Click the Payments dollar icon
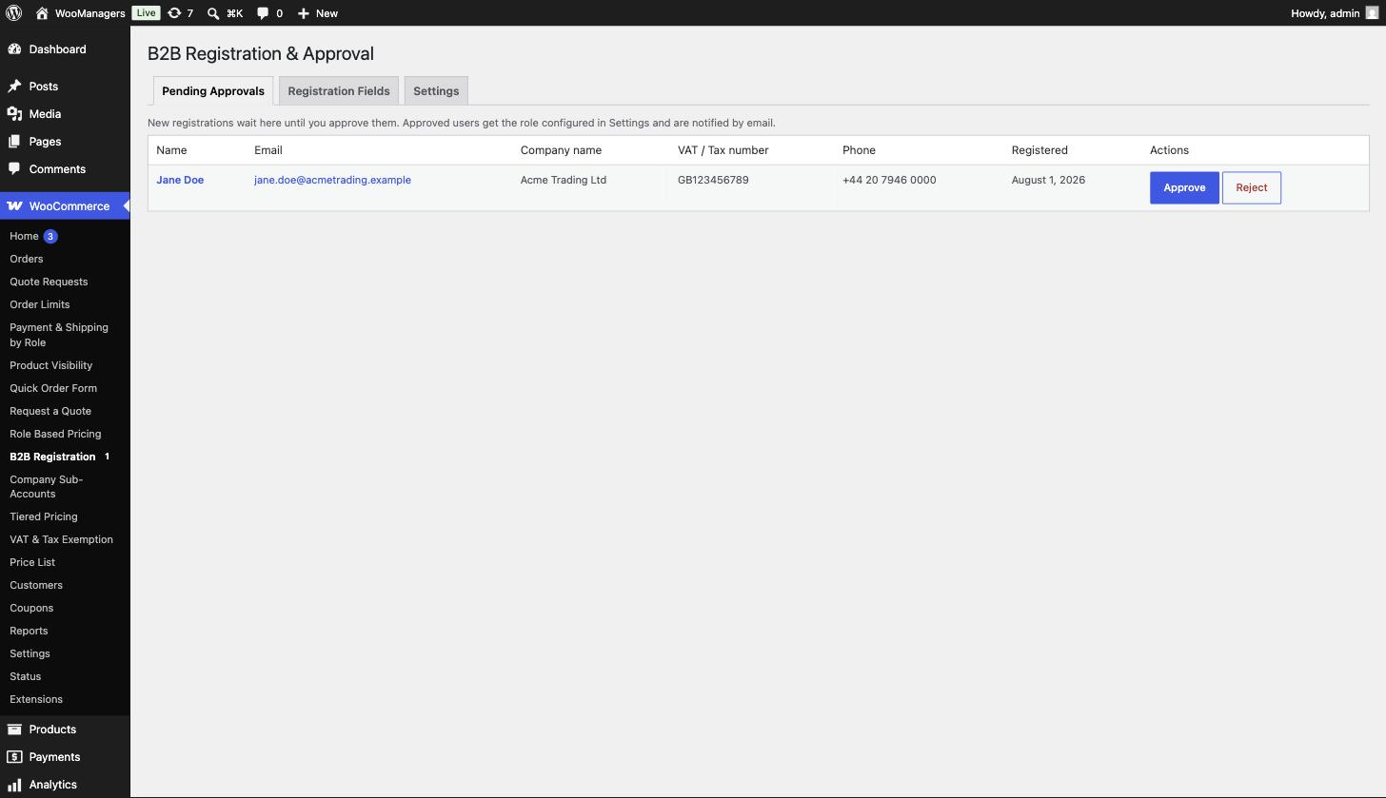This screenshot has width=1386, height=798. point(14,757)
